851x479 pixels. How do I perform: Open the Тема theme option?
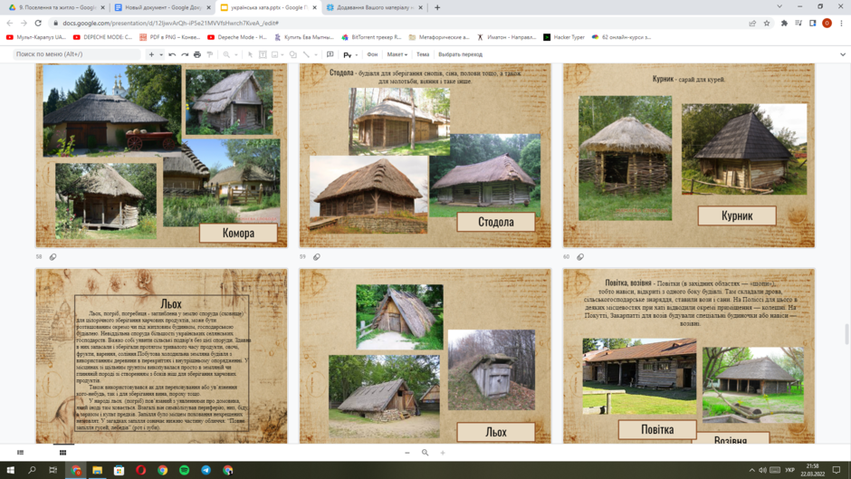click(423, 54)
